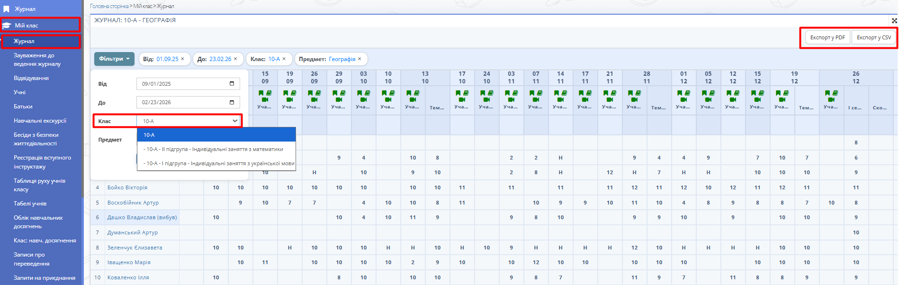This screenshot has width=899, height=285.
Task: Click the bookmark icon under 01.12 column
Action: [680, 93]
